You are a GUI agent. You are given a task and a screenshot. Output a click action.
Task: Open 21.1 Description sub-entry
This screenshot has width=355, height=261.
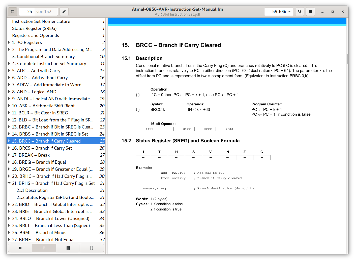pyautogui.click(x=56, y=190)
